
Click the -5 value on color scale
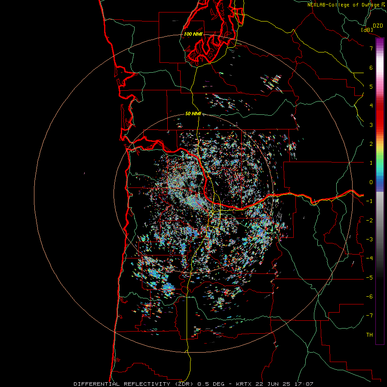point(369,277)
